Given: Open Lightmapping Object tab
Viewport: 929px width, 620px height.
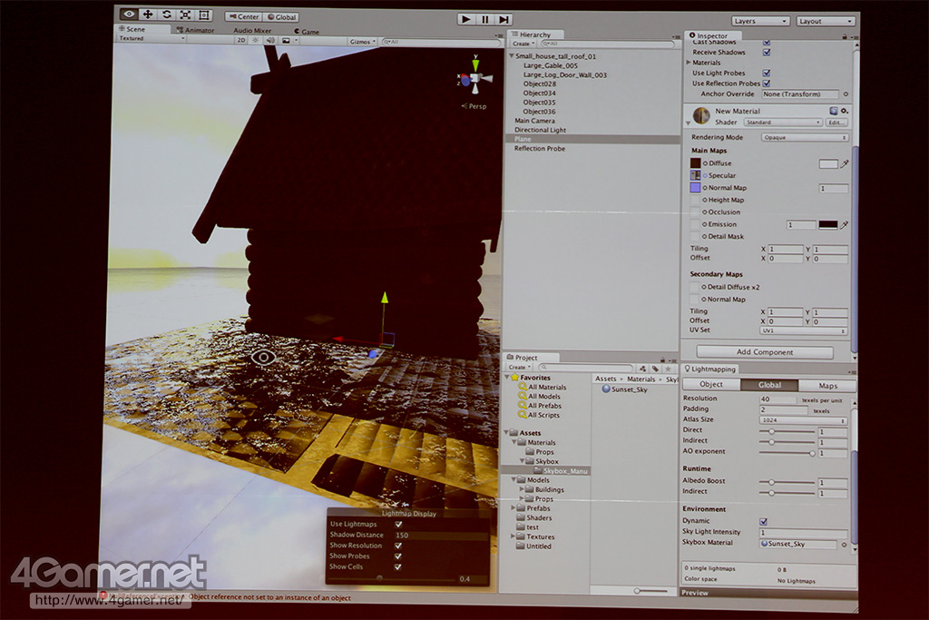Looking at the screenshot, I should coord(711,384).
